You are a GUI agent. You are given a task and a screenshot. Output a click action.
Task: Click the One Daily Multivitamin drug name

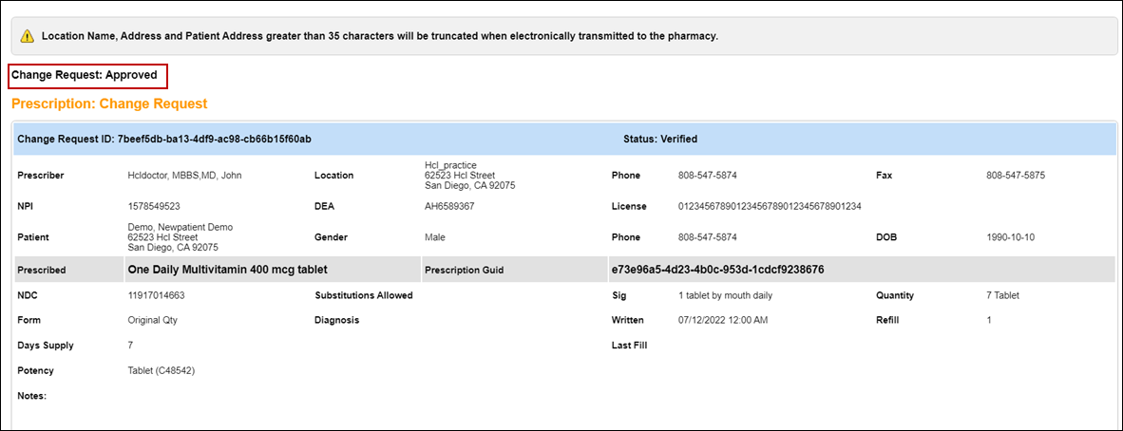point(227,270)
